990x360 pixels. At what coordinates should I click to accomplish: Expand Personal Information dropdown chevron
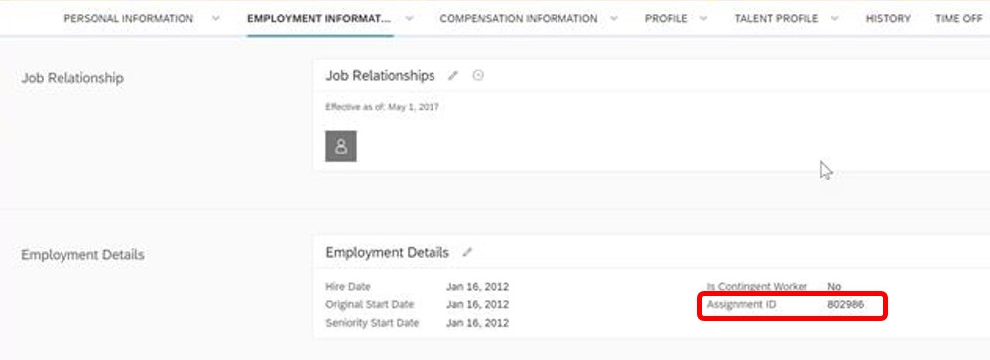point(216,18)
